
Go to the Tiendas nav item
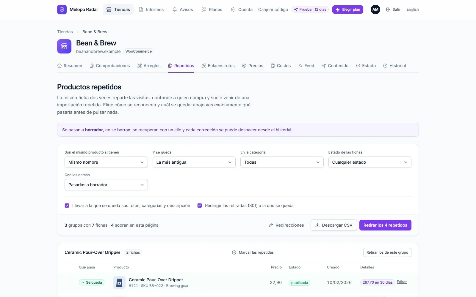118,10
